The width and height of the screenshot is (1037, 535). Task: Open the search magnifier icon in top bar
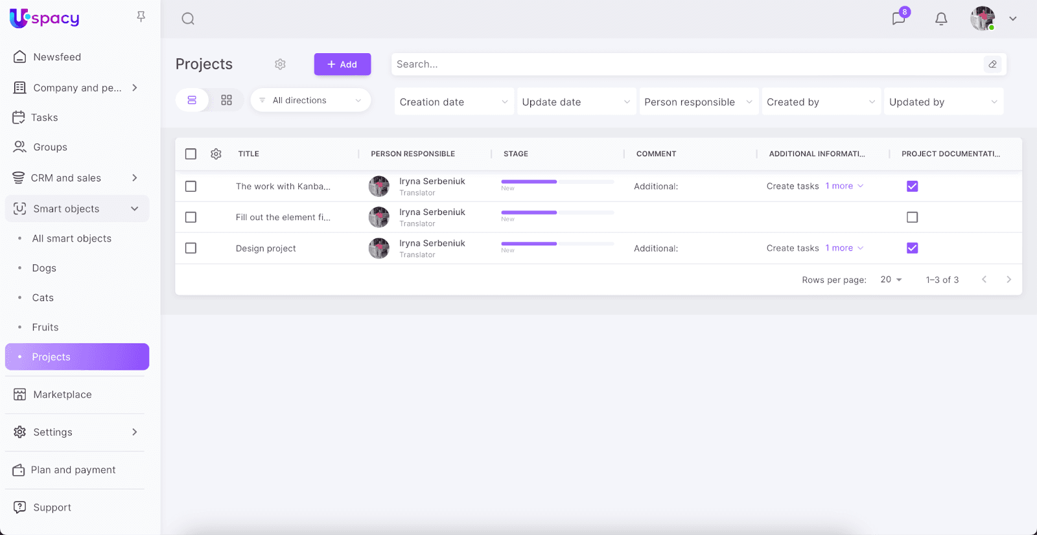pyautogui.click(x=188, y=19)
